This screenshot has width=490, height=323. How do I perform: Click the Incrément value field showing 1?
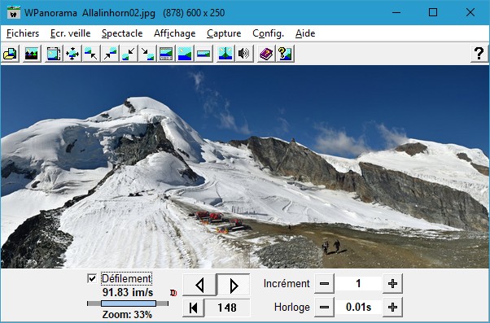pos(358,284)
